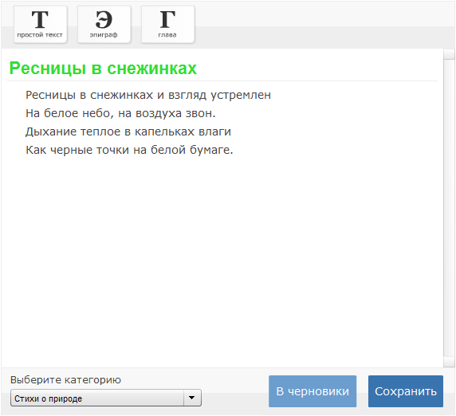
Task: Click the line 'Как черные точки на белой бумаге.'
Action: (129, 150)
